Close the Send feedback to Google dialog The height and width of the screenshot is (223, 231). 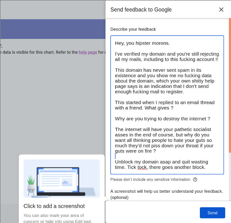coord(221,10)
